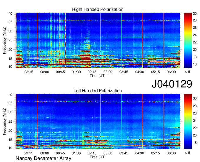The width and height of the screenshot is (200, 162).
Task: Click the 15 MHz frequency tick of Right Handed plot
Action: pyautogui.click(x=10, y=59)
